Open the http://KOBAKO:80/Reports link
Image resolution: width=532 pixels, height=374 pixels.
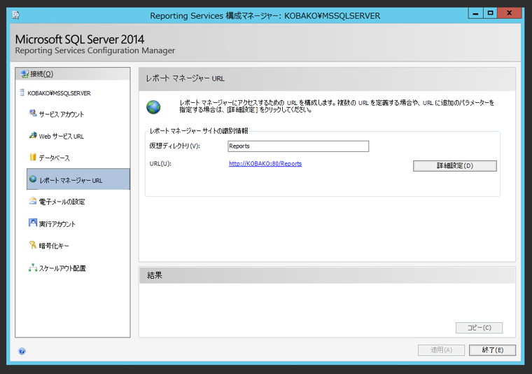tap(265, 164)
